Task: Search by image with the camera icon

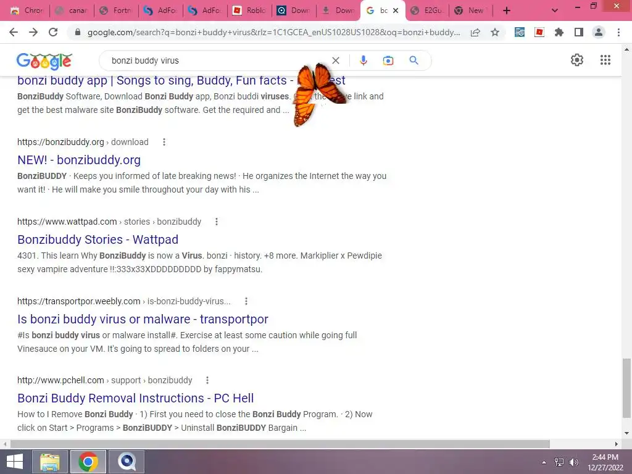Action: [388, 60]
